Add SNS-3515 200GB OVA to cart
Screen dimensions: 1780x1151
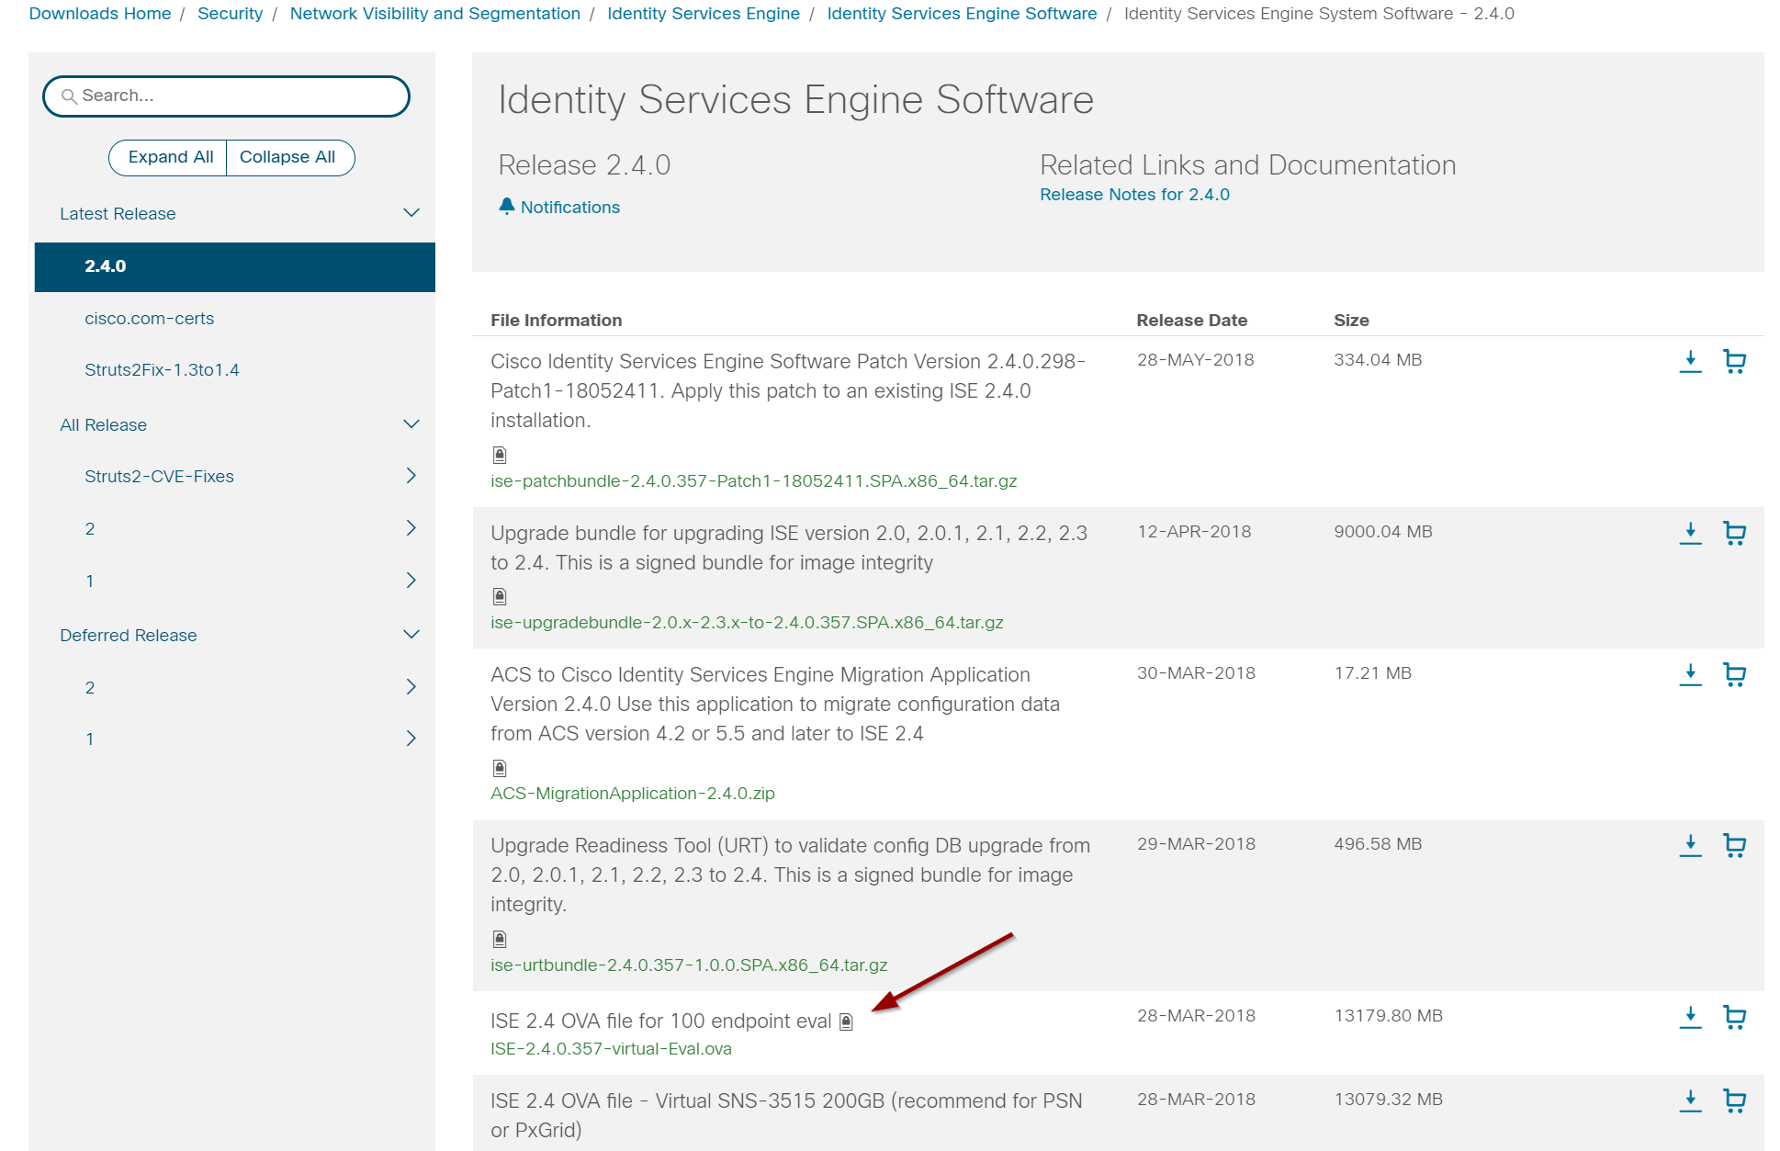[1734, 1101]
